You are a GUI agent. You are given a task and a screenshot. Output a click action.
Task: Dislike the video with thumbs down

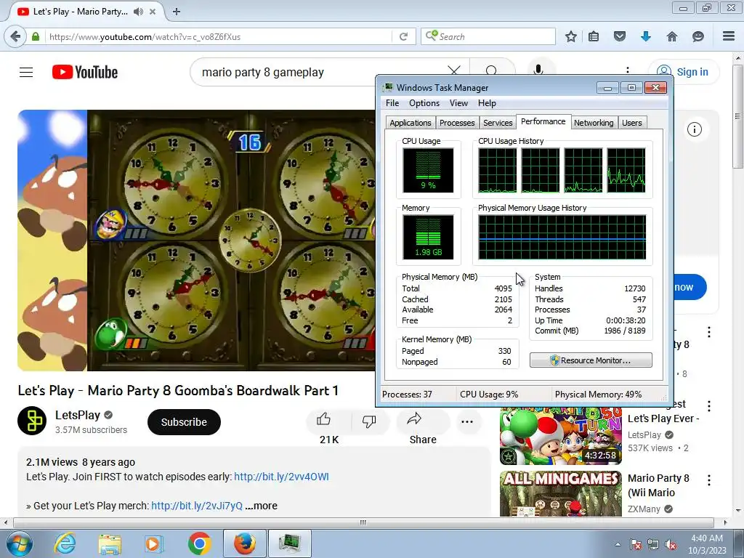pos(368,421)
